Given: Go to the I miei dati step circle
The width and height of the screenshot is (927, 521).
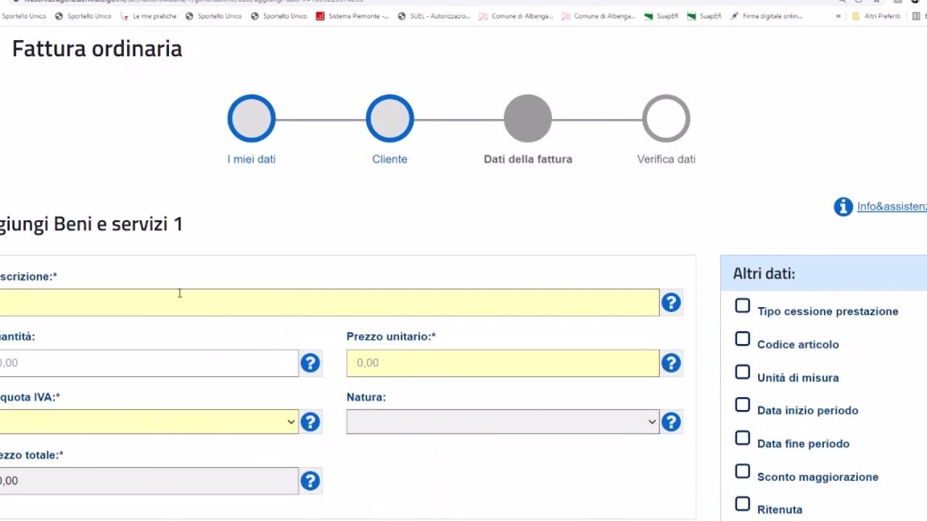Looking at the screenshot, I should (x=251, y=118).
